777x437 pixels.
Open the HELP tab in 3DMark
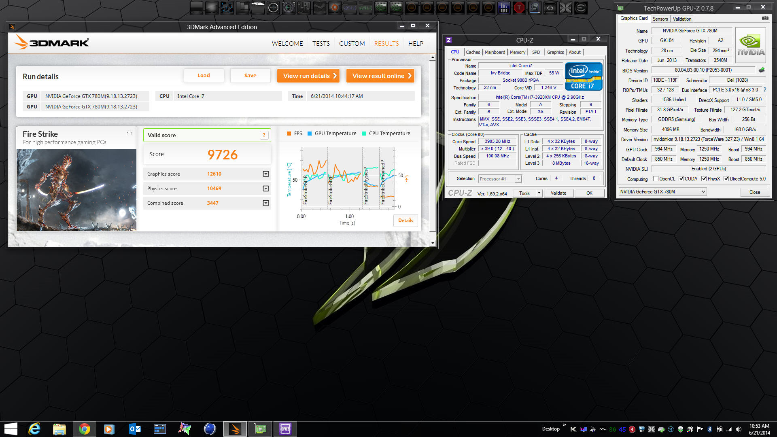(416, 43)
